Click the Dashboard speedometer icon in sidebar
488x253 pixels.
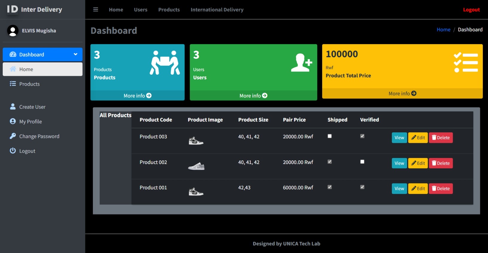click(13, 54)
